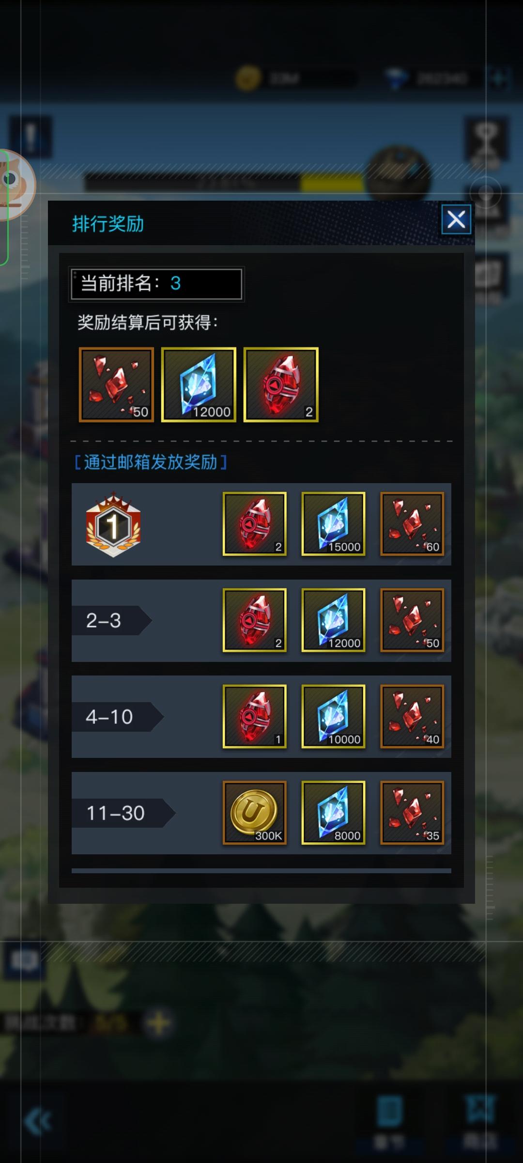Tap the red gem reward in current rewards
Viewport: 523px width, 1163px height.
(x=281, y=385)
